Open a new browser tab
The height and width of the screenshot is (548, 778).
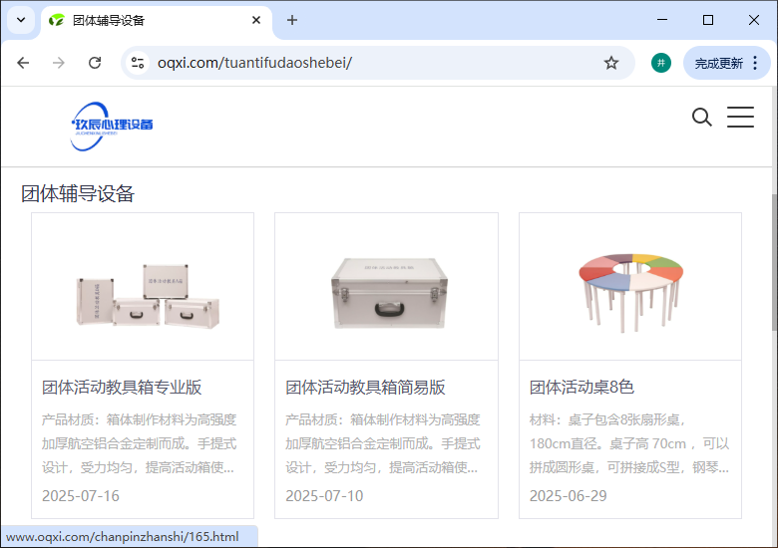292,20
